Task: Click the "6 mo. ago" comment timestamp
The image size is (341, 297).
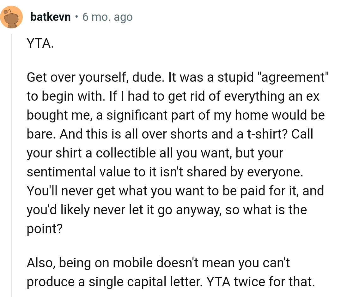Action: point(107,17)
